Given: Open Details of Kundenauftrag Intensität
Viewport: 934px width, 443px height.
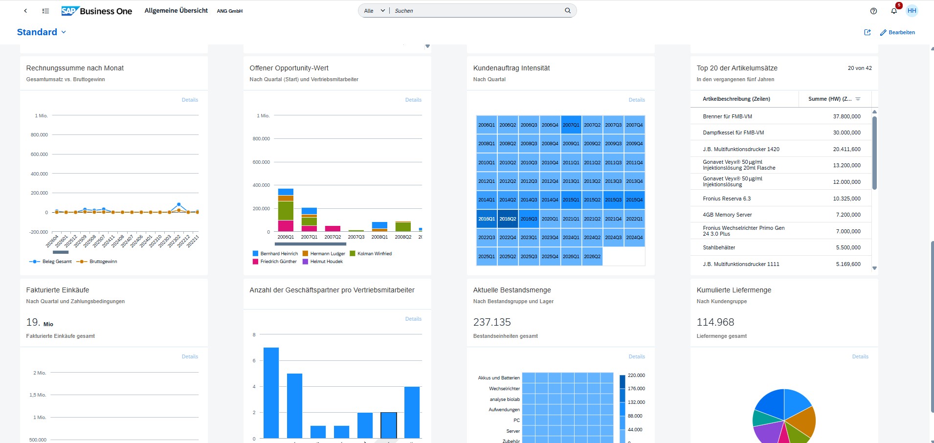Looking at the screenshot, I should click(637, 100).
